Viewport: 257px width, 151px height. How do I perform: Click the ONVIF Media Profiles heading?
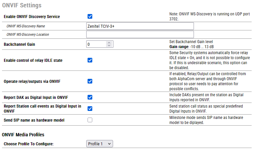(x=23, y=135)
